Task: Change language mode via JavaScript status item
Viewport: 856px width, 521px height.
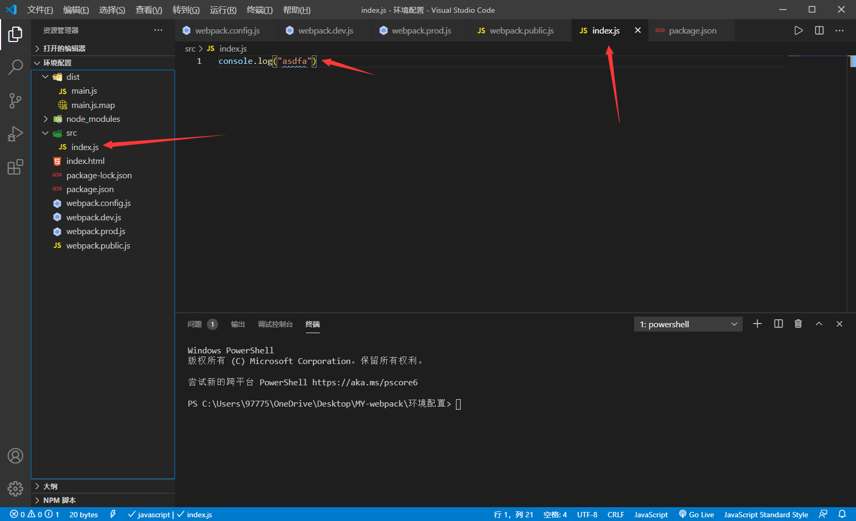Action: [x=651, y=514]
